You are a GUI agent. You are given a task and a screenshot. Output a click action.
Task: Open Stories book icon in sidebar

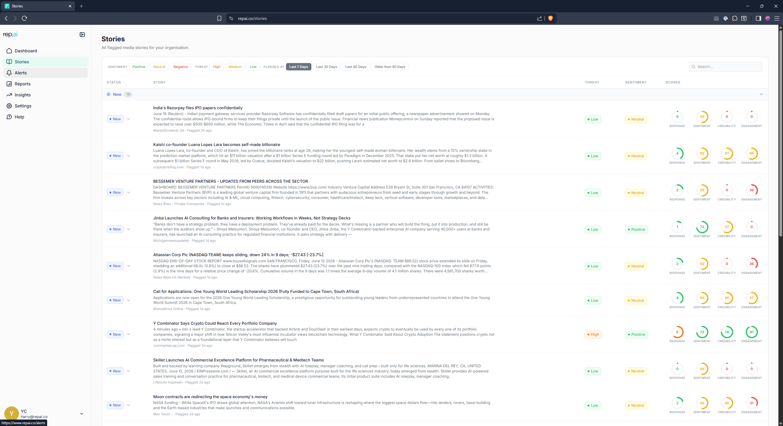tap(9, 62)
